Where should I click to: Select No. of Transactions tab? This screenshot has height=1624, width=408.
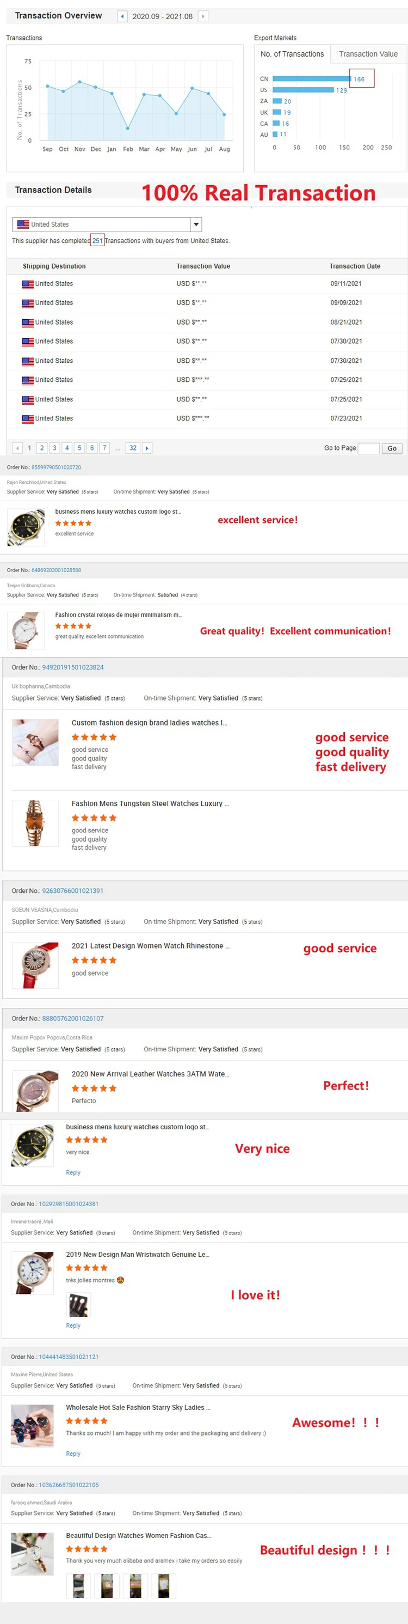pos(292,54)
